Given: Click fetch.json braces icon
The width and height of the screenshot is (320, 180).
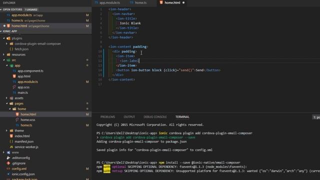Looking at the screenshot, I should [x=11, y=49].
